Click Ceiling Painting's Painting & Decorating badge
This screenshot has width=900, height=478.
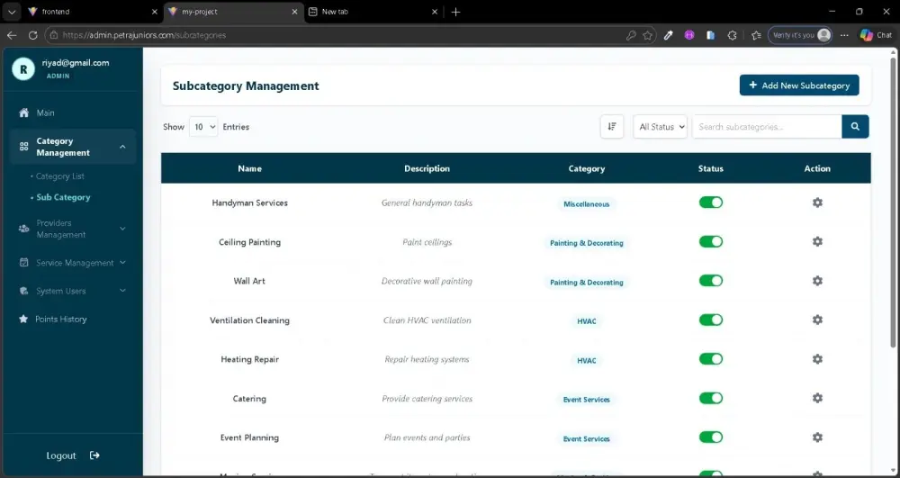point(586,243)
